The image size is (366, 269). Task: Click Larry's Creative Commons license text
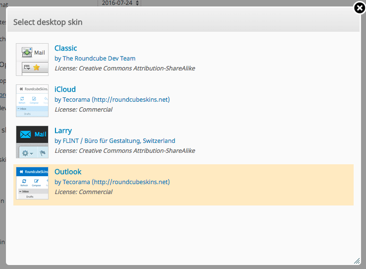coord(125,150)
